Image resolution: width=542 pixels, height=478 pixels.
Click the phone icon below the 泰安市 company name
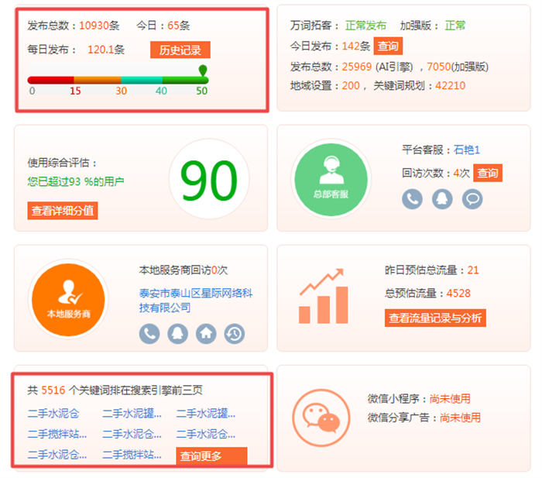(x=149, y=333)
